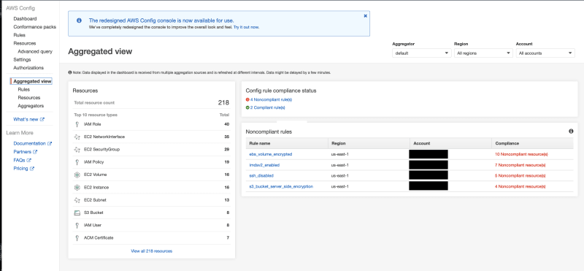Image resolution: width=584 pixels, height=271 pixels.
Task: Click the info icon in Noncompliant rules panel
Action: coord(571,131)
